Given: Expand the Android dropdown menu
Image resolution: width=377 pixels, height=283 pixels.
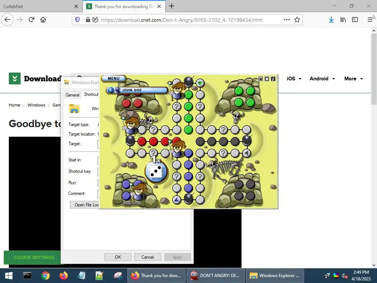Looking at the screenshot, I should pos(322,79).
